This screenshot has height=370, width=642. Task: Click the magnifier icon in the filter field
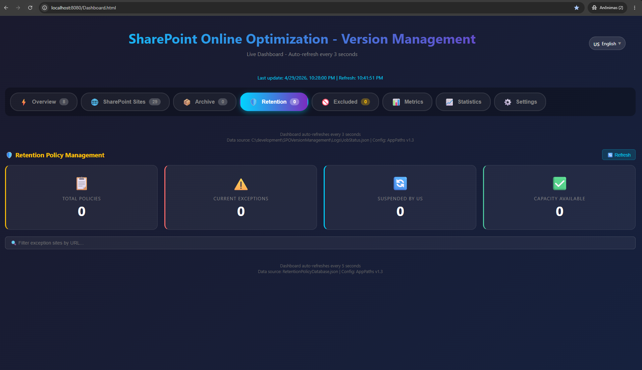coord(14,243)
